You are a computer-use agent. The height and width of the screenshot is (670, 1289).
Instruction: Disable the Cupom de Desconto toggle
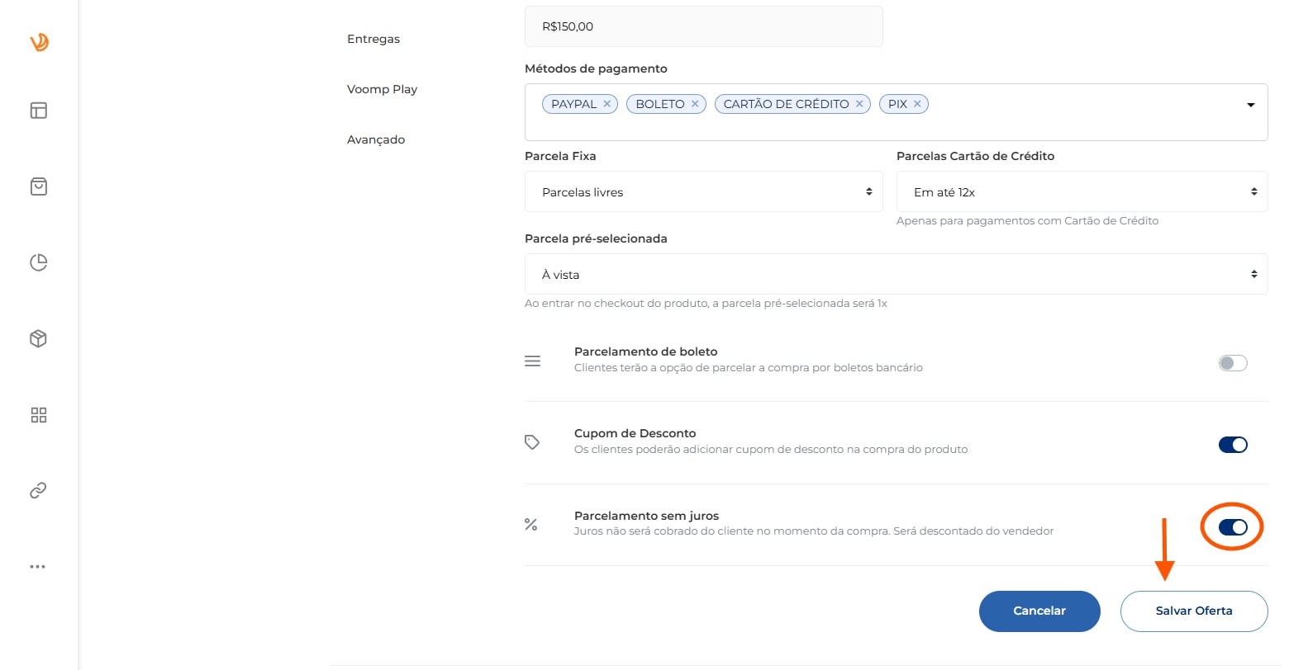[1232, 445]
